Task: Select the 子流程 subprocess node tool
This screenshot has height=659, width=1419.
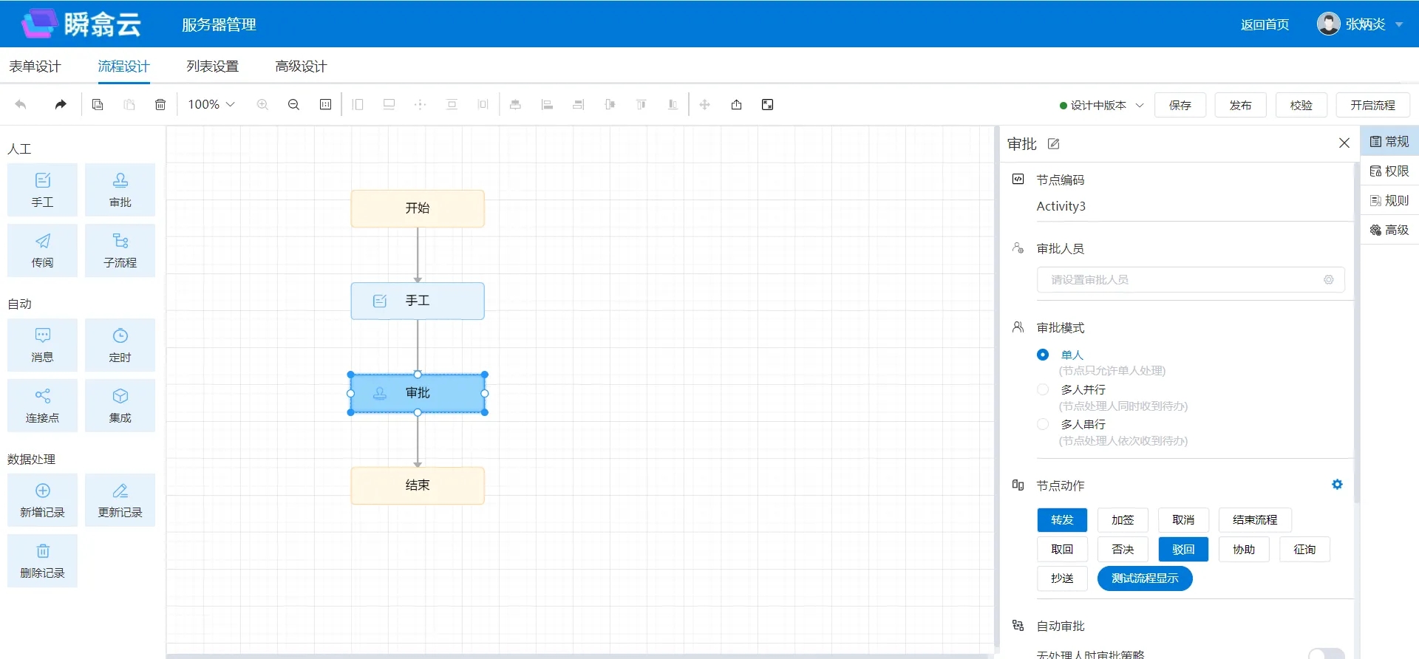Action: point(120,250)
